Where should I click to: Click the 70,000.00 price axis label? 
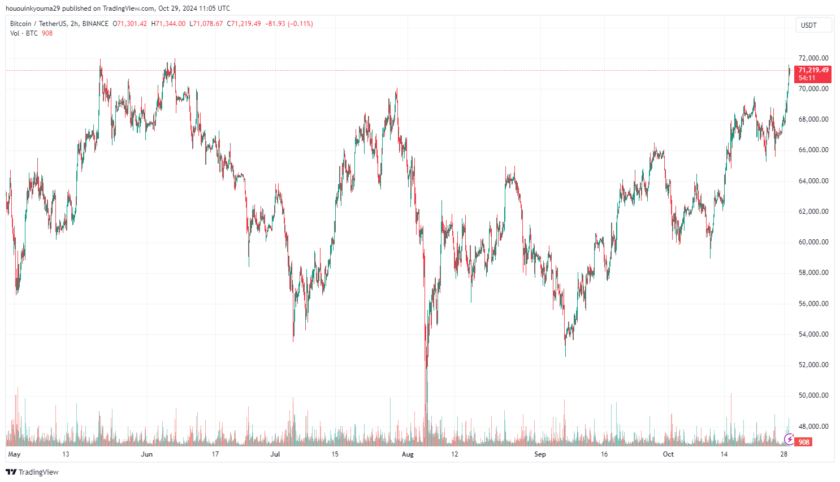[x=813, y=89]
